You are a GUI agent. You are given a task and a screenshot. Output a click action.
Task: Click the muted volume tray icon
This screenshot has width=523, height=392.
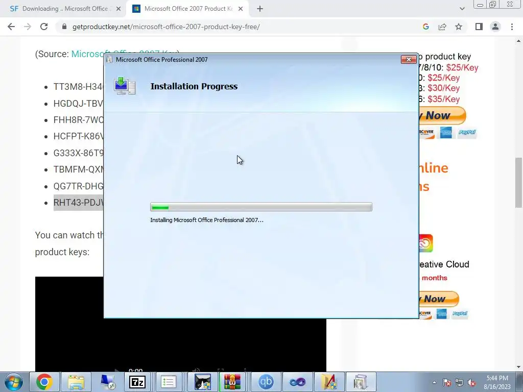471,382
